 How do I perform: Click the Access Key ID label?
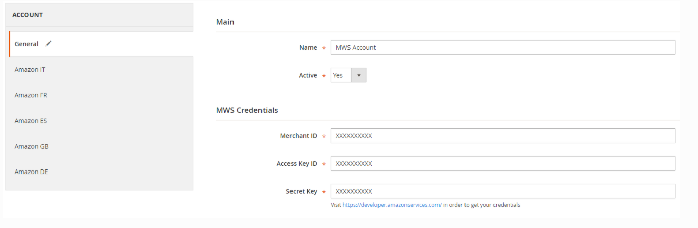point(297,163)
